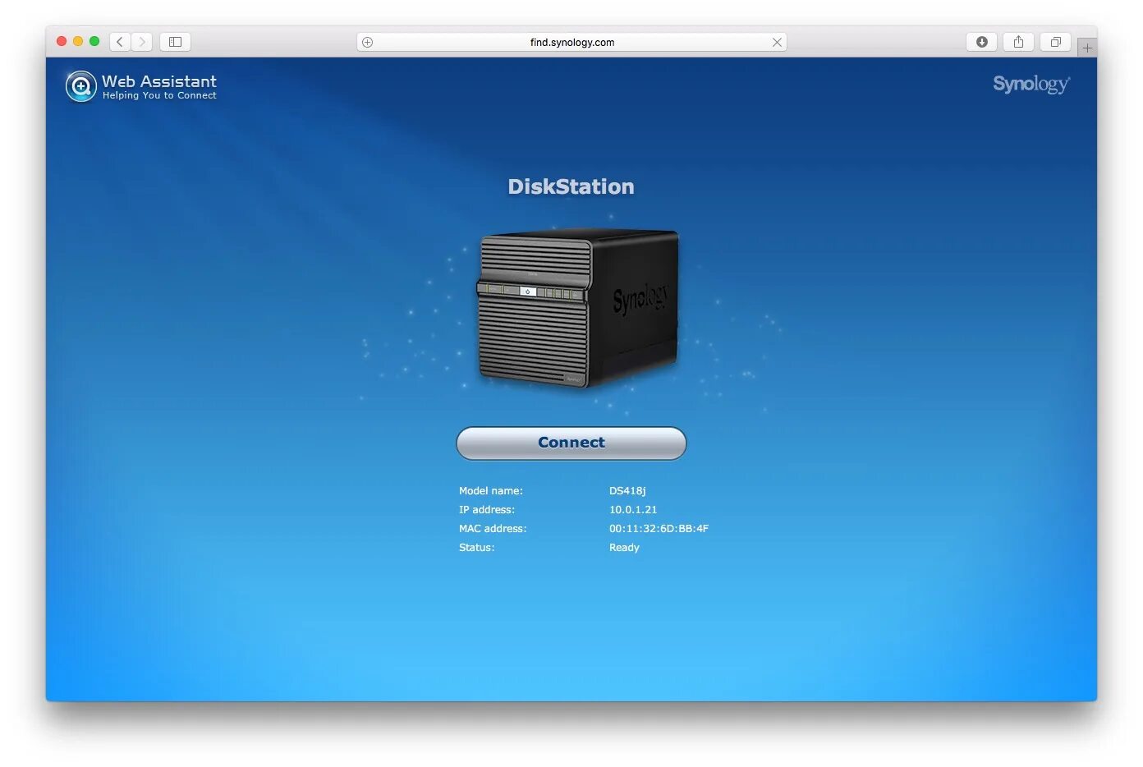This screenshot has width=1143, height=767.
Task: Minimize the window with yellow button
Action: [78, 41]
